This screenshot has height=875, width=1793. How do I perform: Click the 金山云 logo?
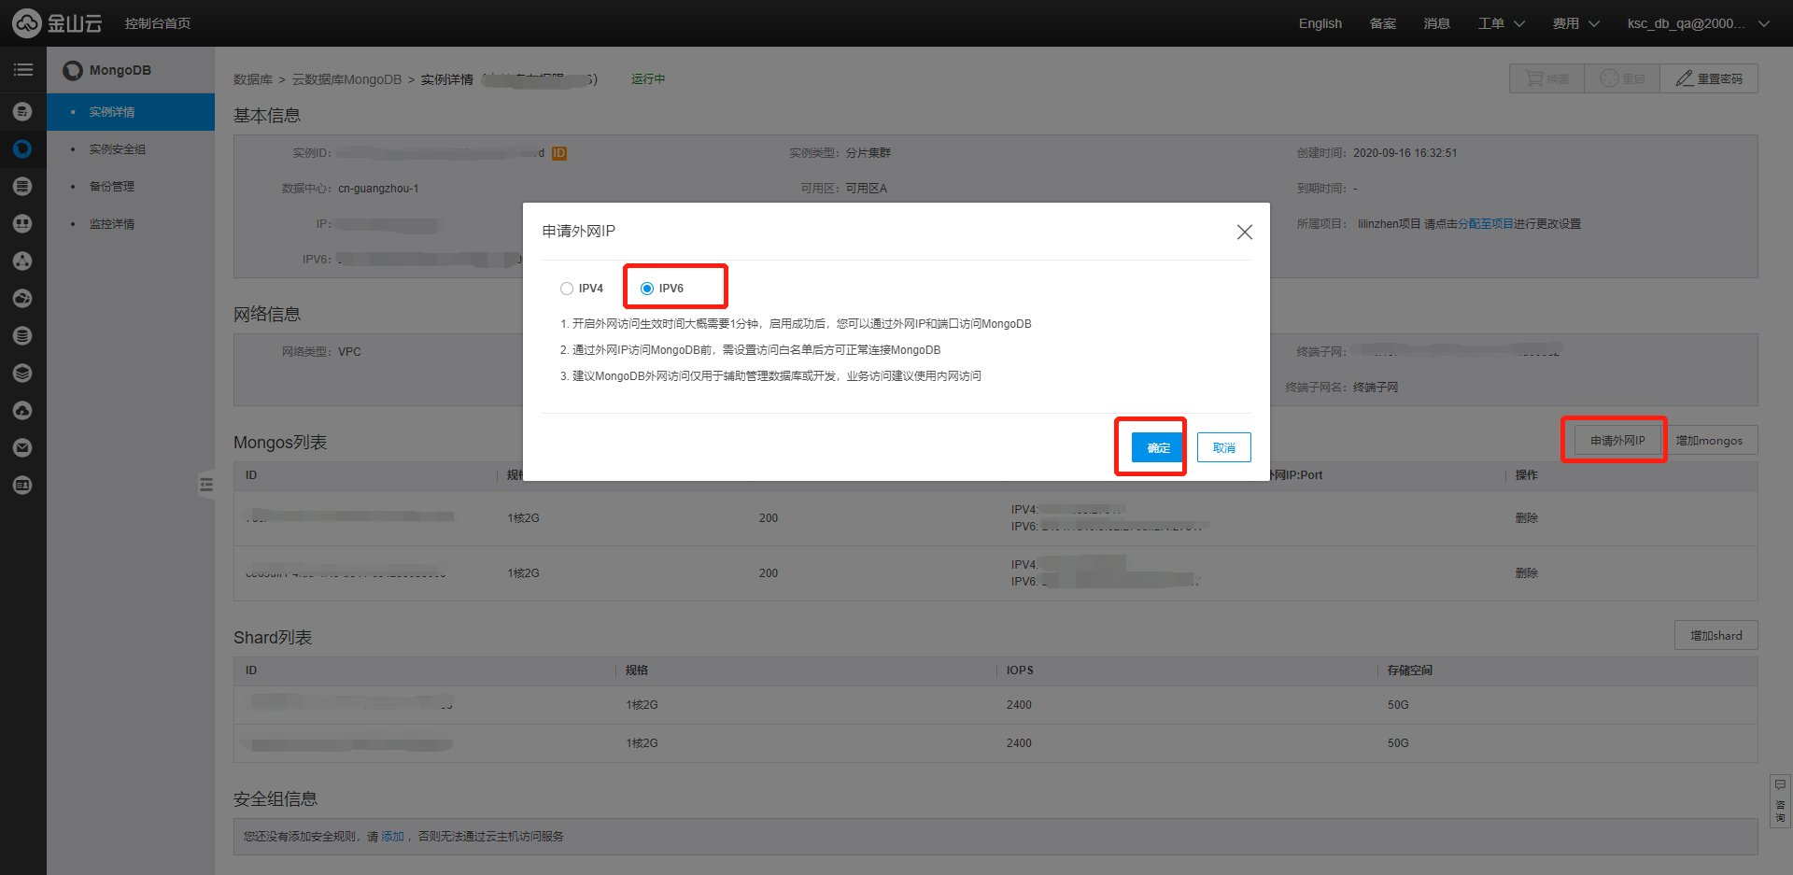(x=57, y=23)
